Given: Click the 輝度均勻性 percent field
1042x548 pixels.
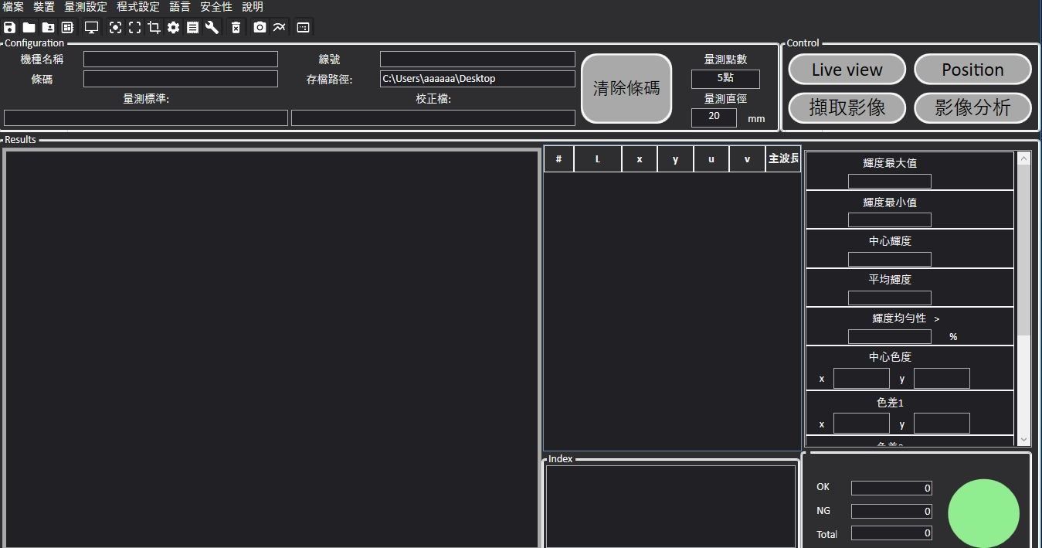Looking at the screenshot, I should tap(890, 337).
